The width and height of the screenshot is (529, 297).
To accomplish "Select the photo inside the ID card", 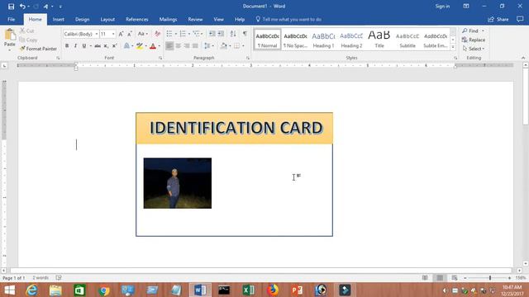I will pos(178,183).
